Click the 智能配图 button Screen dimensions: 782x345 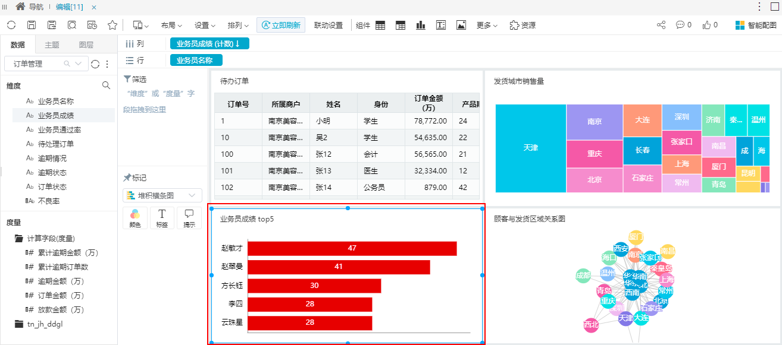756,26
